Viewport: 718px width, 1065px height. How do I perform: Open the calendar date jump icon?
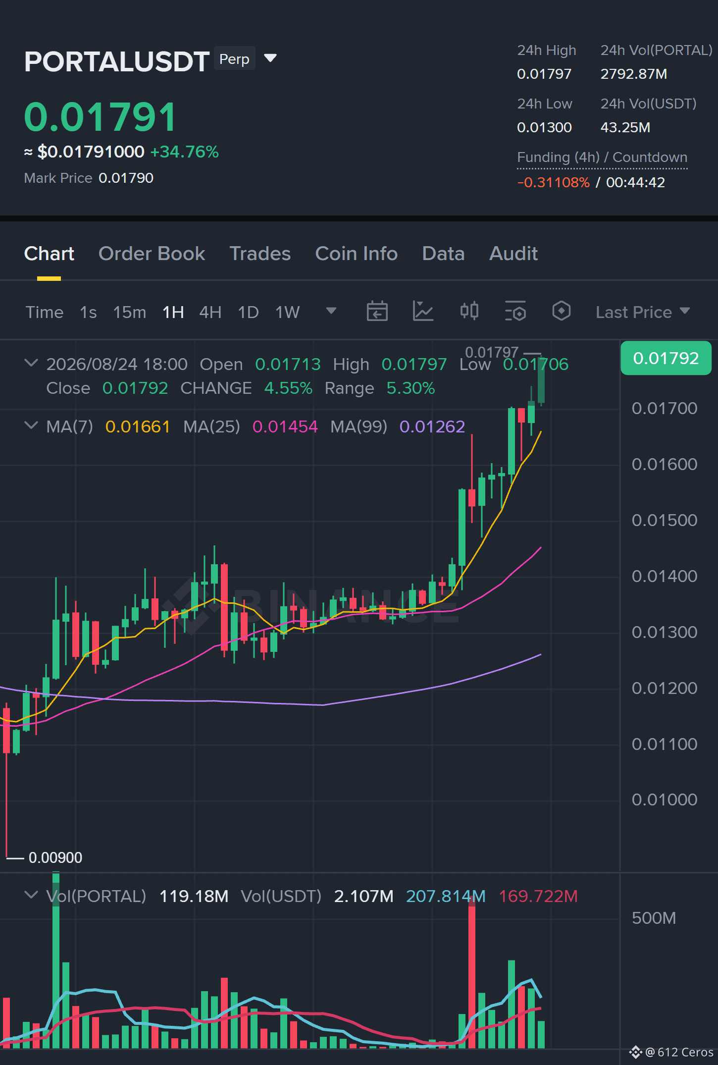click(377, 312)
